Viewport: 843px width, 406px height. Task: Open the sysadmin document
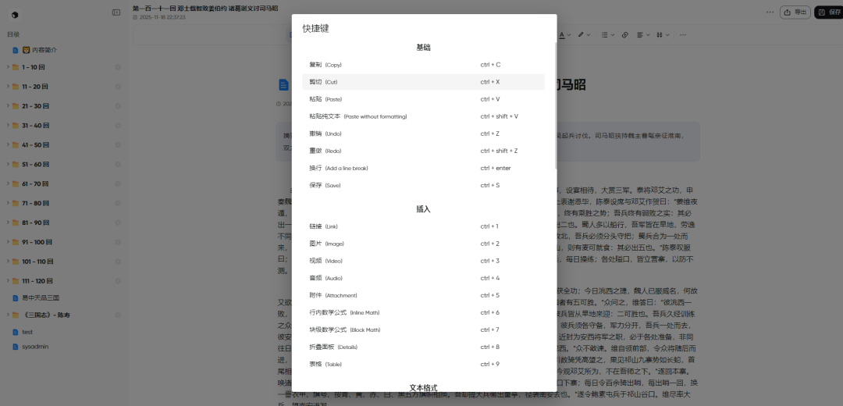[x=36, y=346]
